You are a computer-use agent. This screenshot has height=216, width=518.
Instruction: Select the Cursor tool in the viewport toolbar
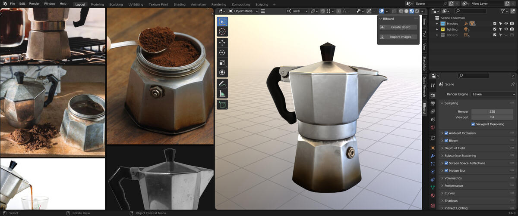222,31
